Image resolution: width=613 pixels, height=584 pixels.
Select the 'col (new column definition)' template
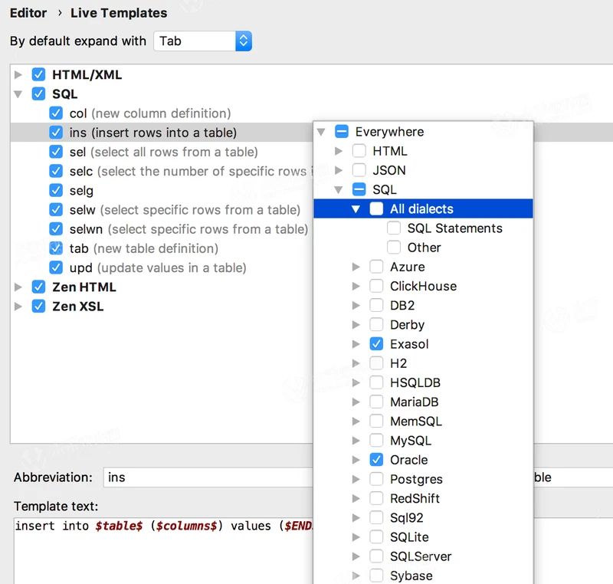150,113
